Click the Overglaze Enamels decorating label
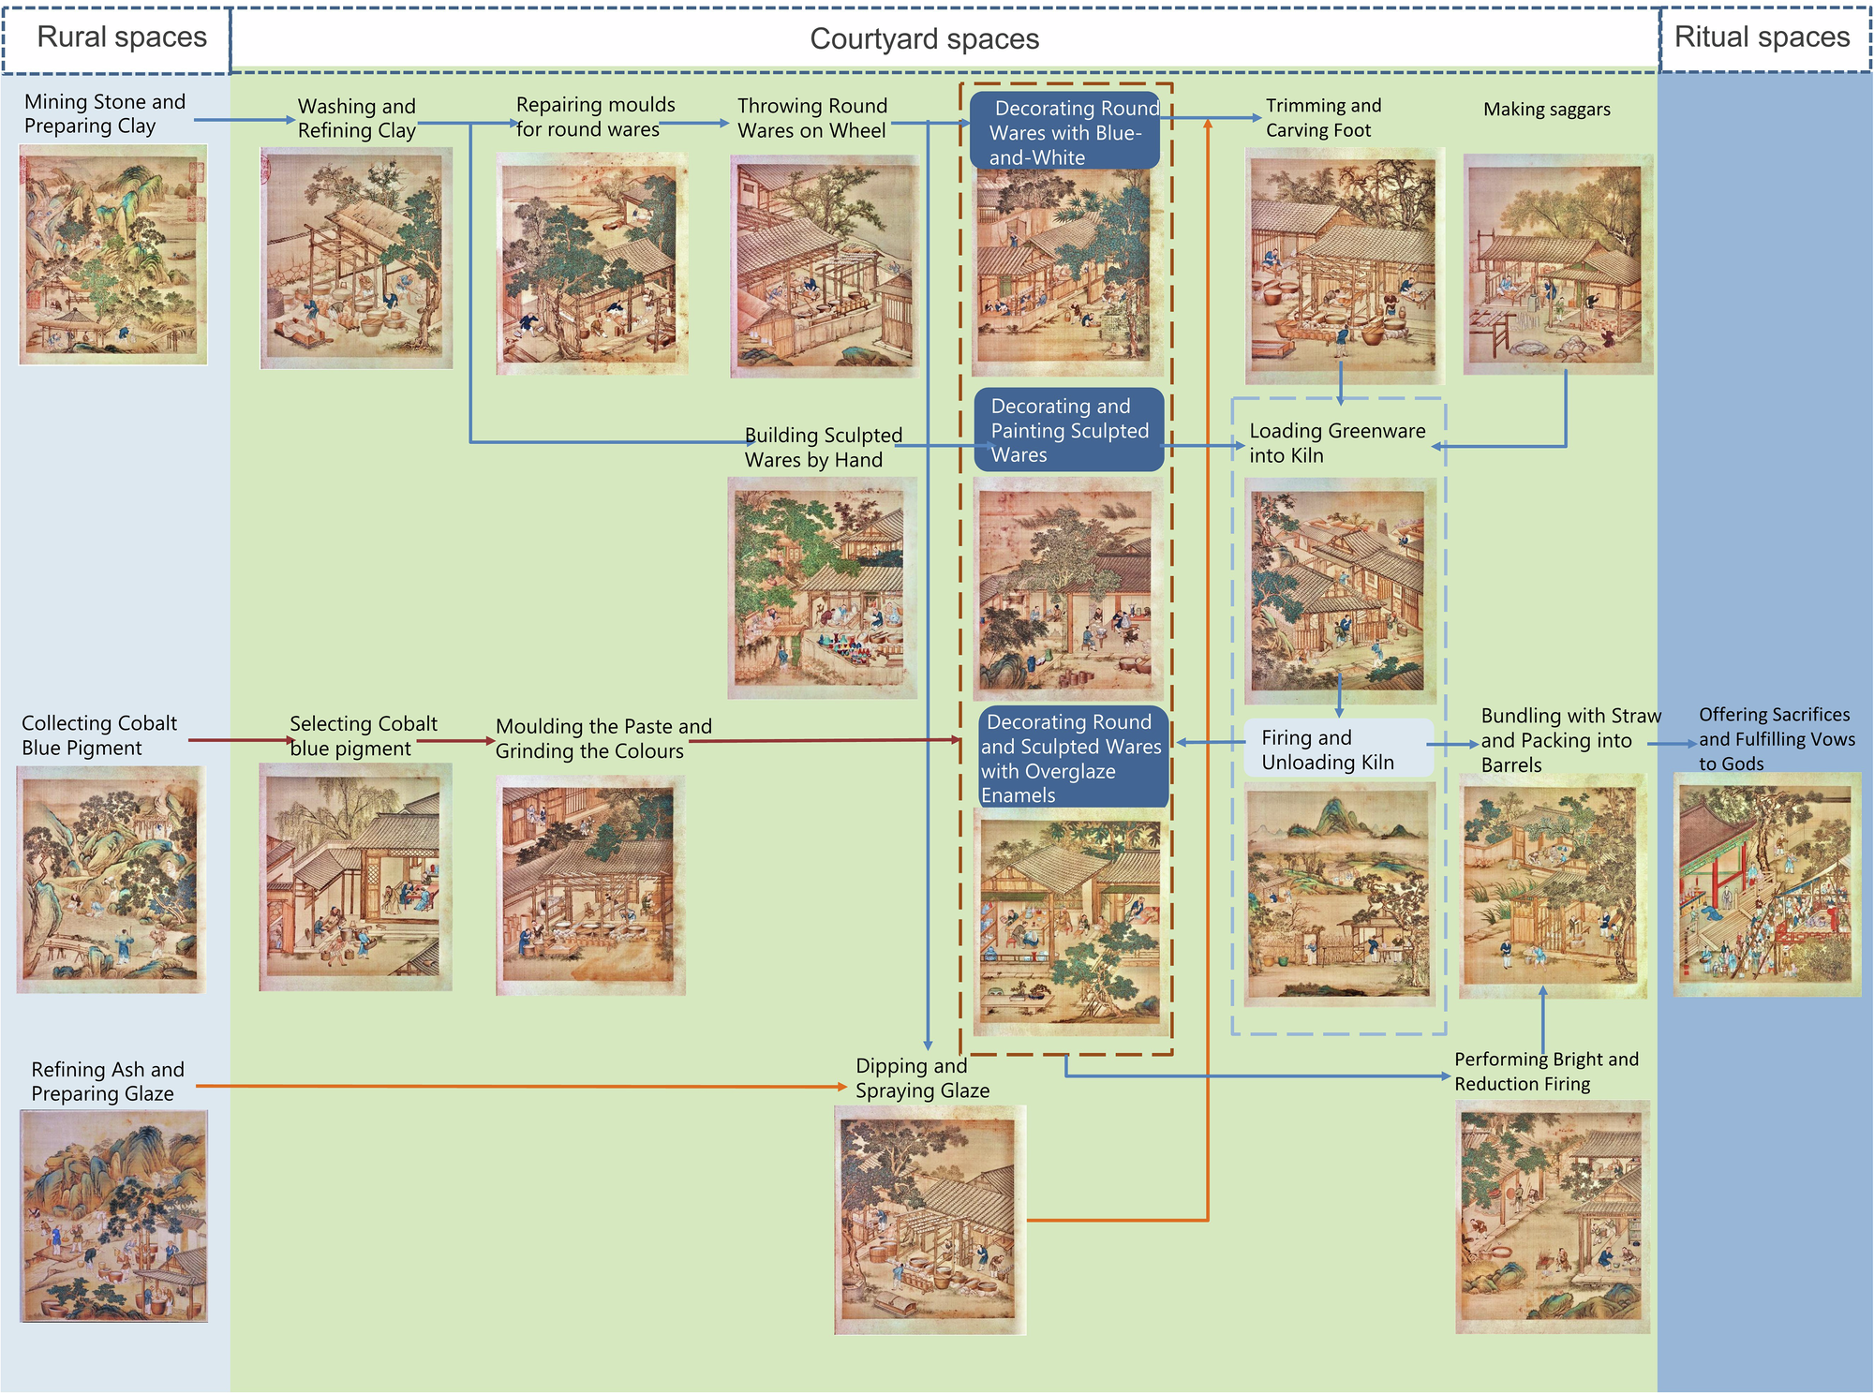This screenshot has width=1874, height=1394. click(x=1073, y=758)
